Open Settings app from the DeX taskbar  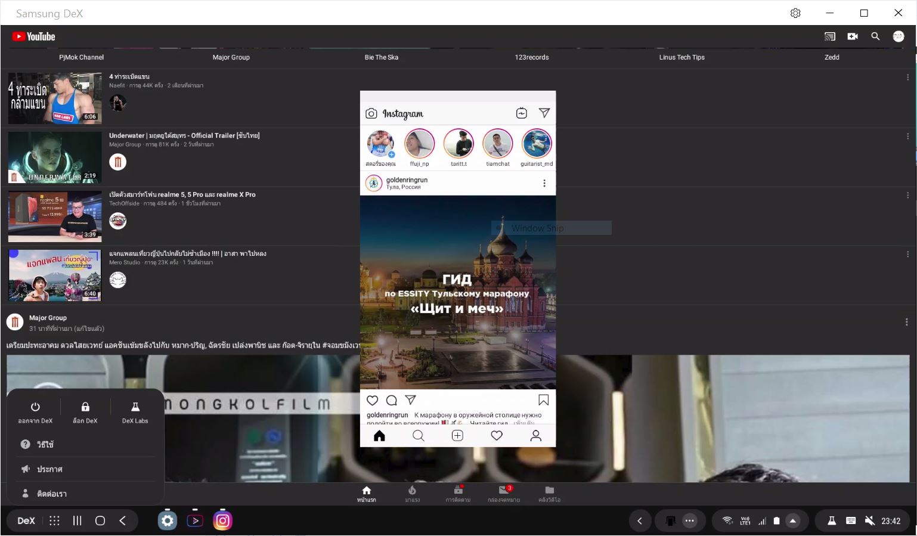[x=168, y=520]
